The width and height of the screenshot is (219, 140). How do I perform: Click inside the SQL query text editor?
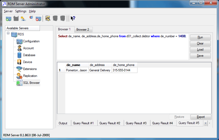(x=123, y=47)
